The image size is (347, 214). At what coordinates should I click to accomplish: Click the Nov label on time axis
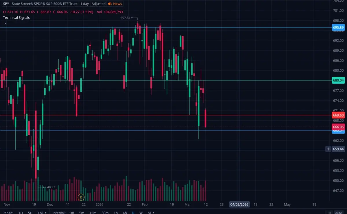tap(7, 204)
